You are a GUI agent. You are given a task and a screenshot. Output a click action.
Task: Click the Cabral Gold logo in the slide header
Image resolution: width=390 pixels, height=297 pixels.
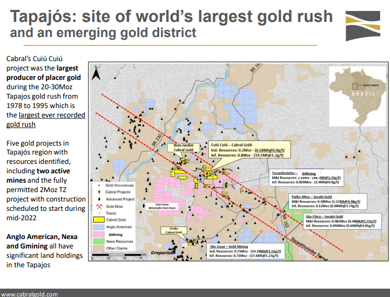[x=363, y=26]
